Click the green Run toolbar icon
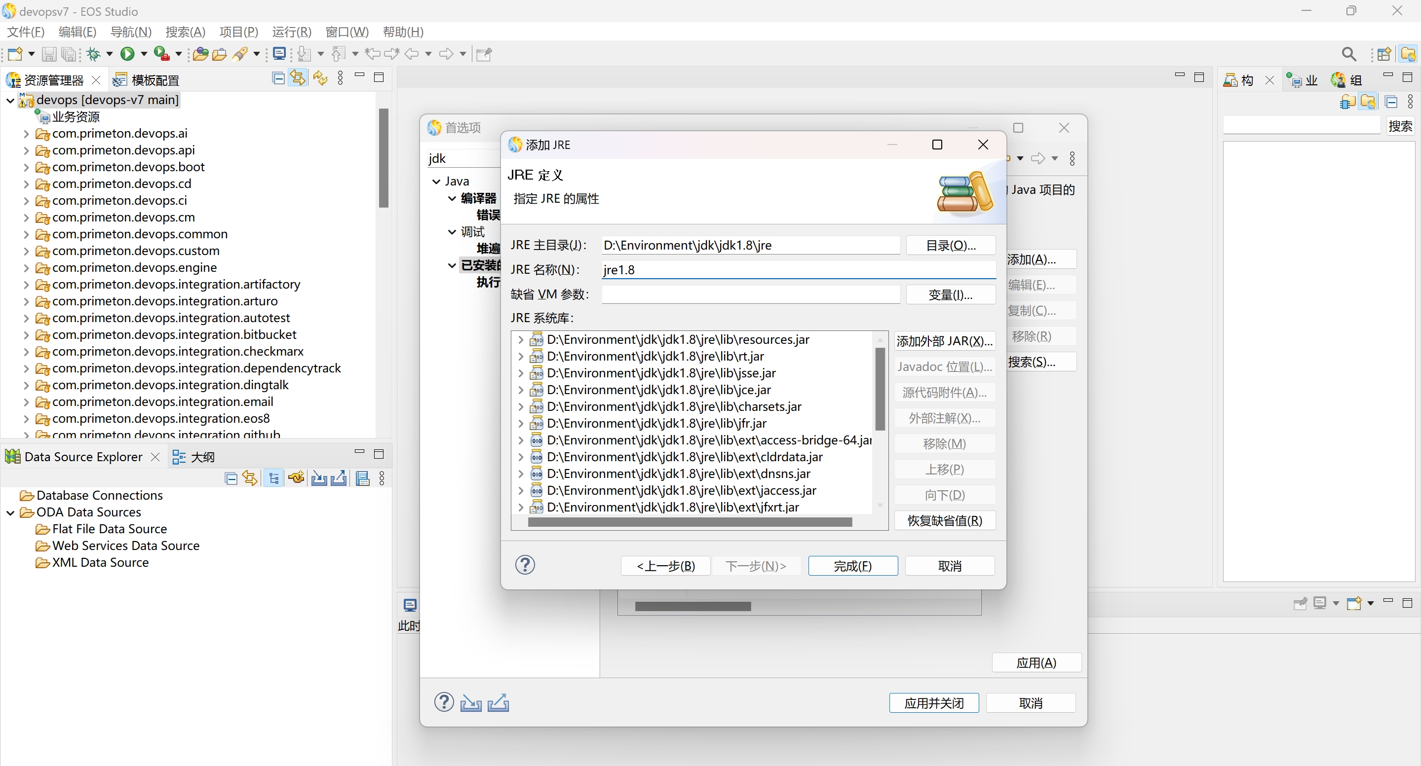This screenshot has width=1421, height=766. pos(127,53)
